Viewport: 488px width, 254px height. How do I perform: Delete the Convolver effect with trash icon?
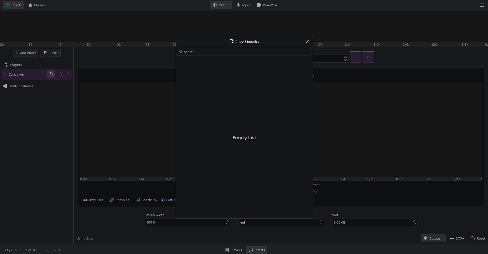pyautogui.click(x=60, y=74)
